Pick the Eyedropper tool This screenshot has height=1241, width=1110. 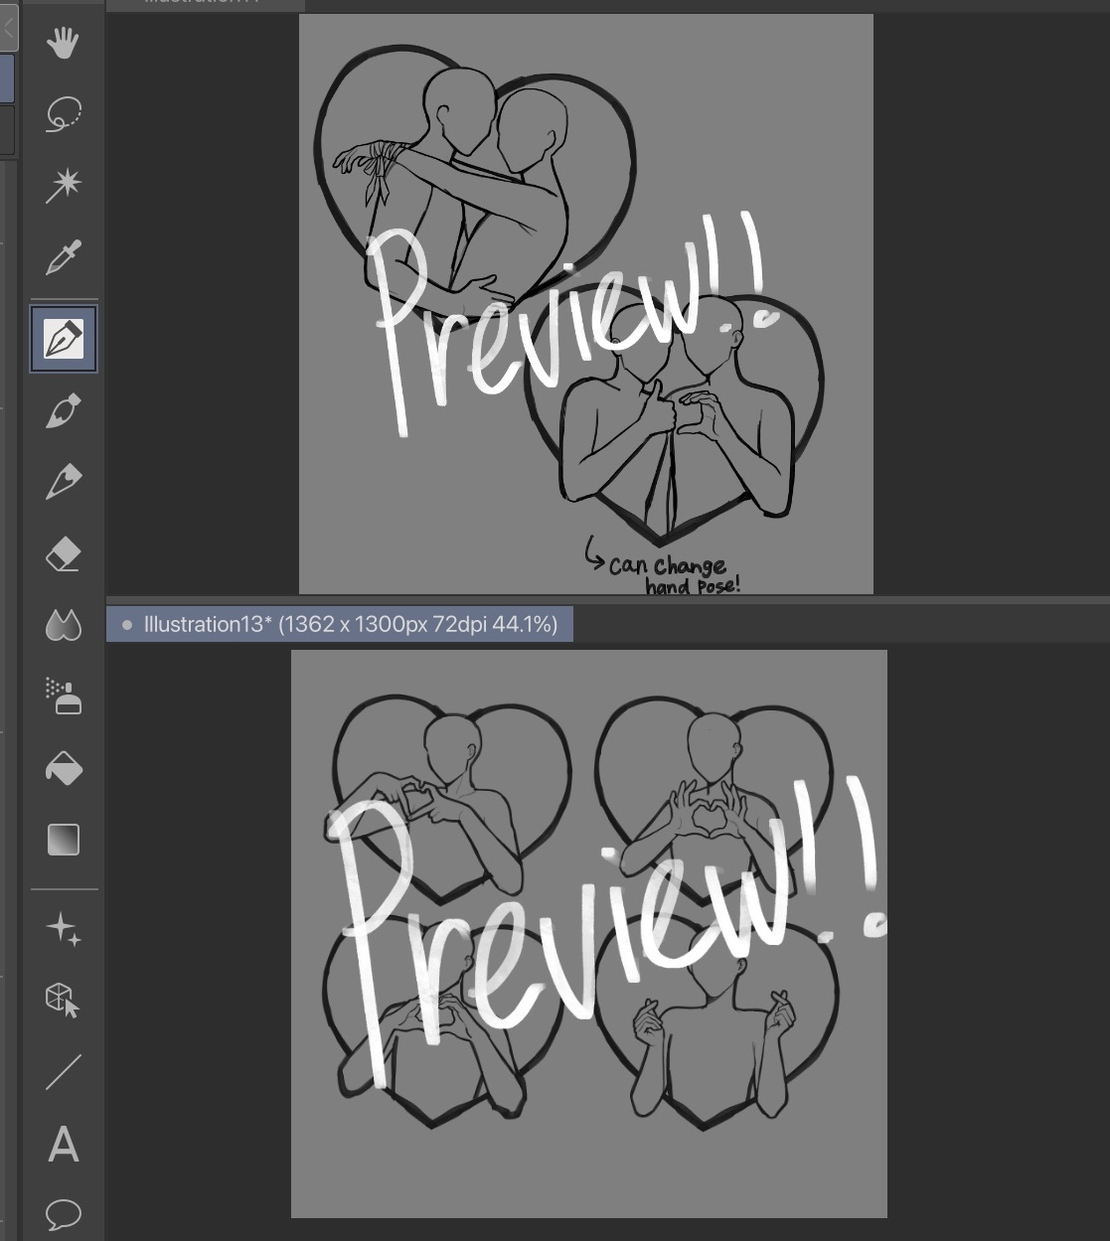click(63, 257)
